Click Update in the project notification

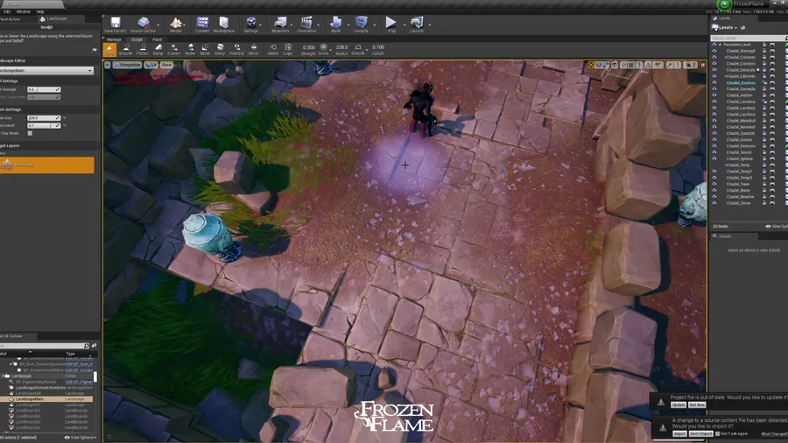tap(679, 404)
